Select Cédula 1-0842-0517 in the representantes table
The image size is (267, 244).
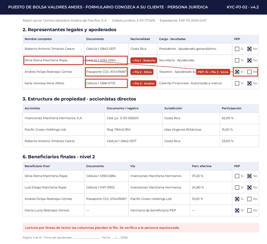coord(101,49)
